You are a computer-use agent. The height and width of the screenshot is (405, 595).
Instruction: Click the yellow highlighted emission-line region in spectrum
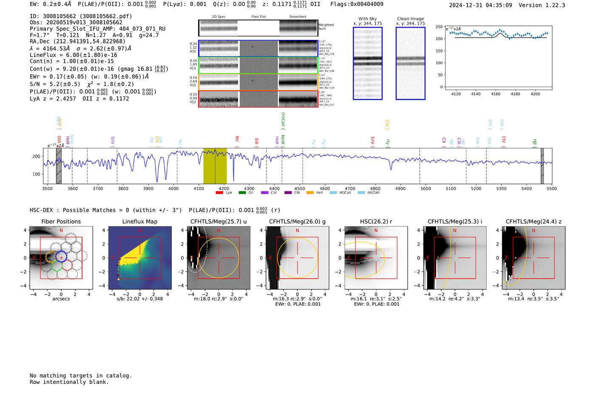point(215,166)
